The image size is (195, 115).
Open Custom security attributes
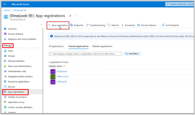pyautogui.click(x=20, y=107)
